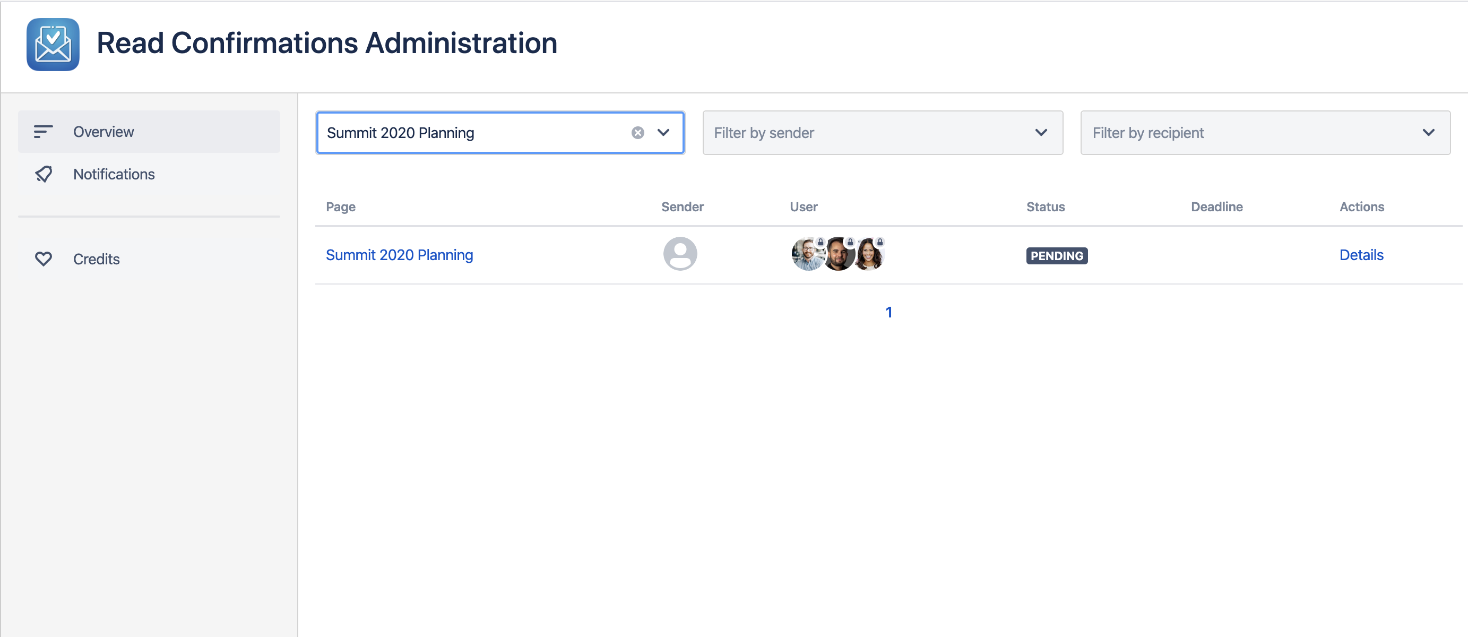Open Details for Summit 2020 Planning
The width and height of the screenshot is (1468, 637).
coord(1361,255)
